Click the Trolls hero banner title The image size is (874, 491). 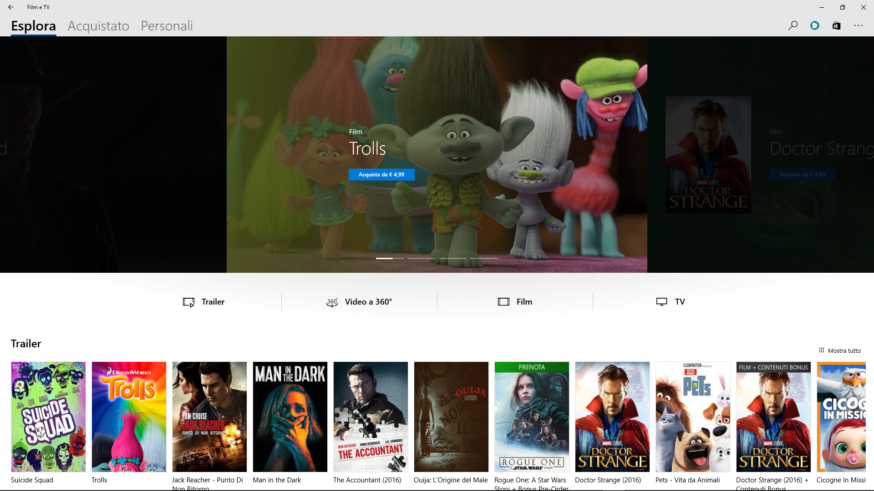click(367, 149)
